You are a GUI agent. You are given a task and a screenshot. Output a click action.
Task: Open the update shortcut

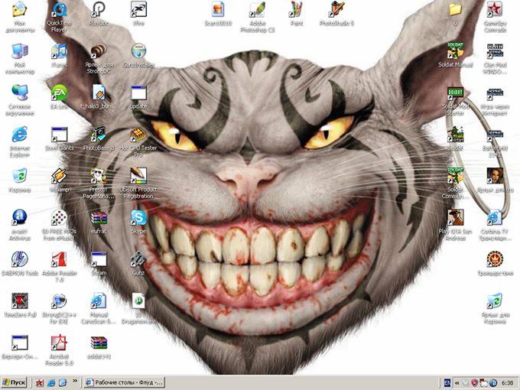pyautogui.click(x=138, y=93)
